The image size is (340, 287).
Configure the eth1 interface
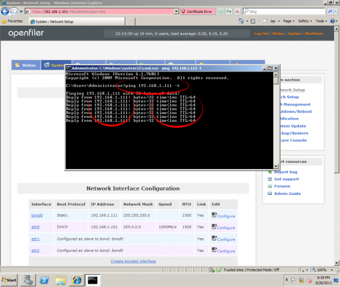(x=223, y=239)
